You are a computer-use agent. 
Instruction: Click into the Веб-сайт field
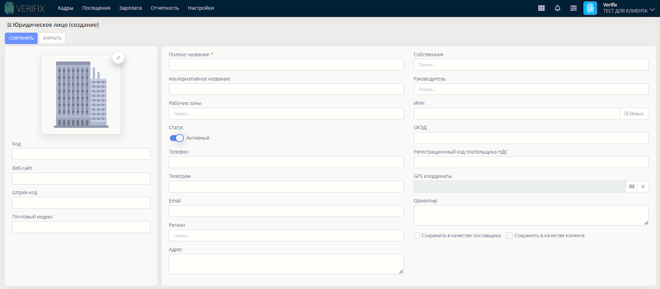click(81, 179)
